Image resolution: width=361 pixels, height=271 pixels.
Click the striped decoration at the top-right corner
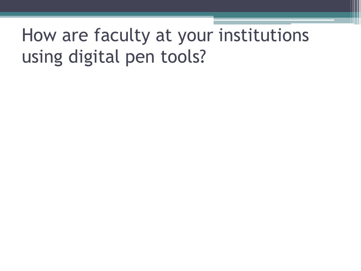355,12
